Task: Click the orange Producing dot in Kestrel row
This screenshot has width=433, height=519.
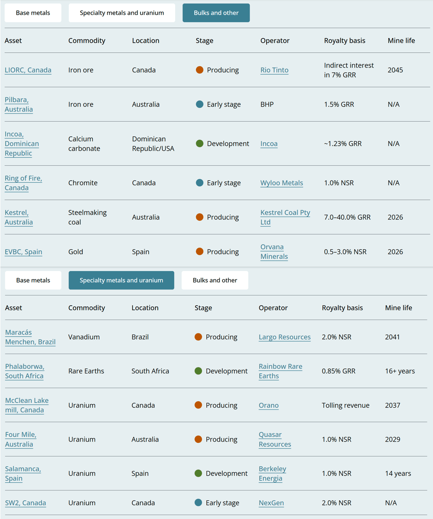Action: pos(199,217)
